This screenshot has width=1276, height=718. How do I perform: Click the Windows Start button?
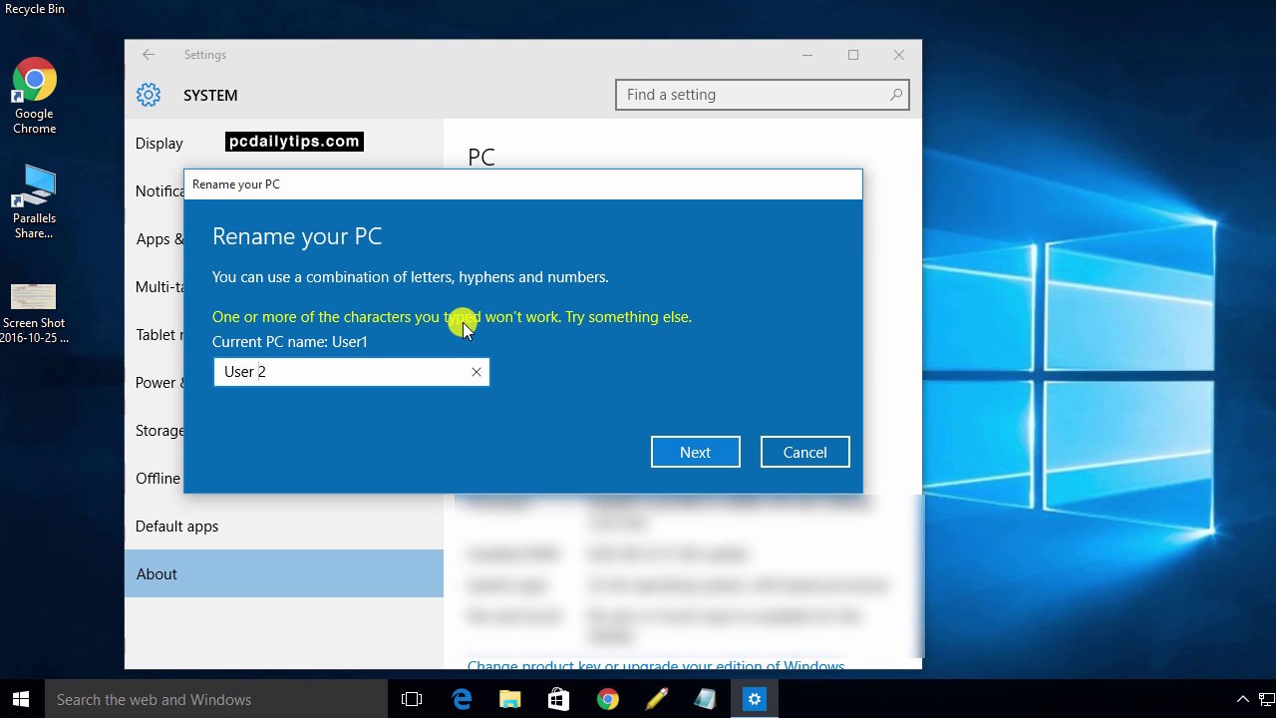click(x=21, y=700)
